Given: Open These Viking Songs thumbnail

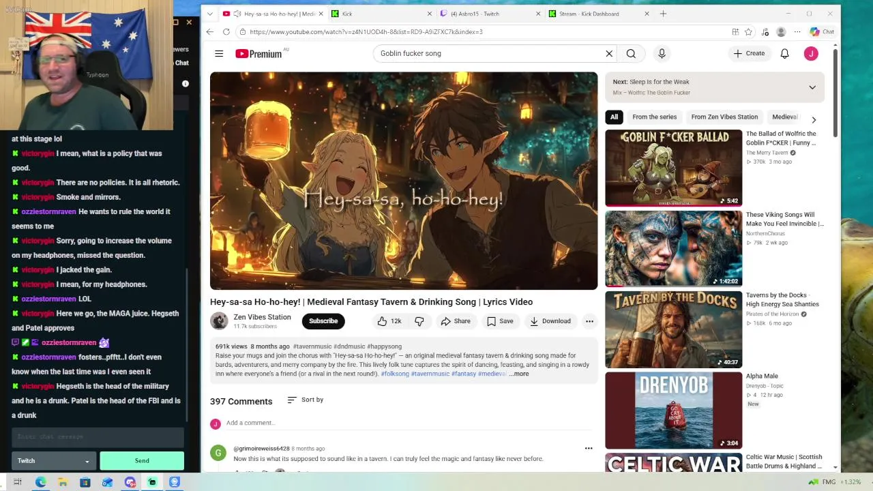Looking at the screenshot, I should click(x=673, y=248).
